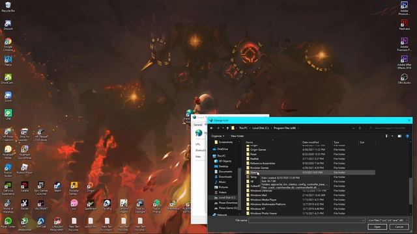This screenshot has width=417, height=234.
Task: Open the icon file type filter dropdown
Action: (388, 220)
